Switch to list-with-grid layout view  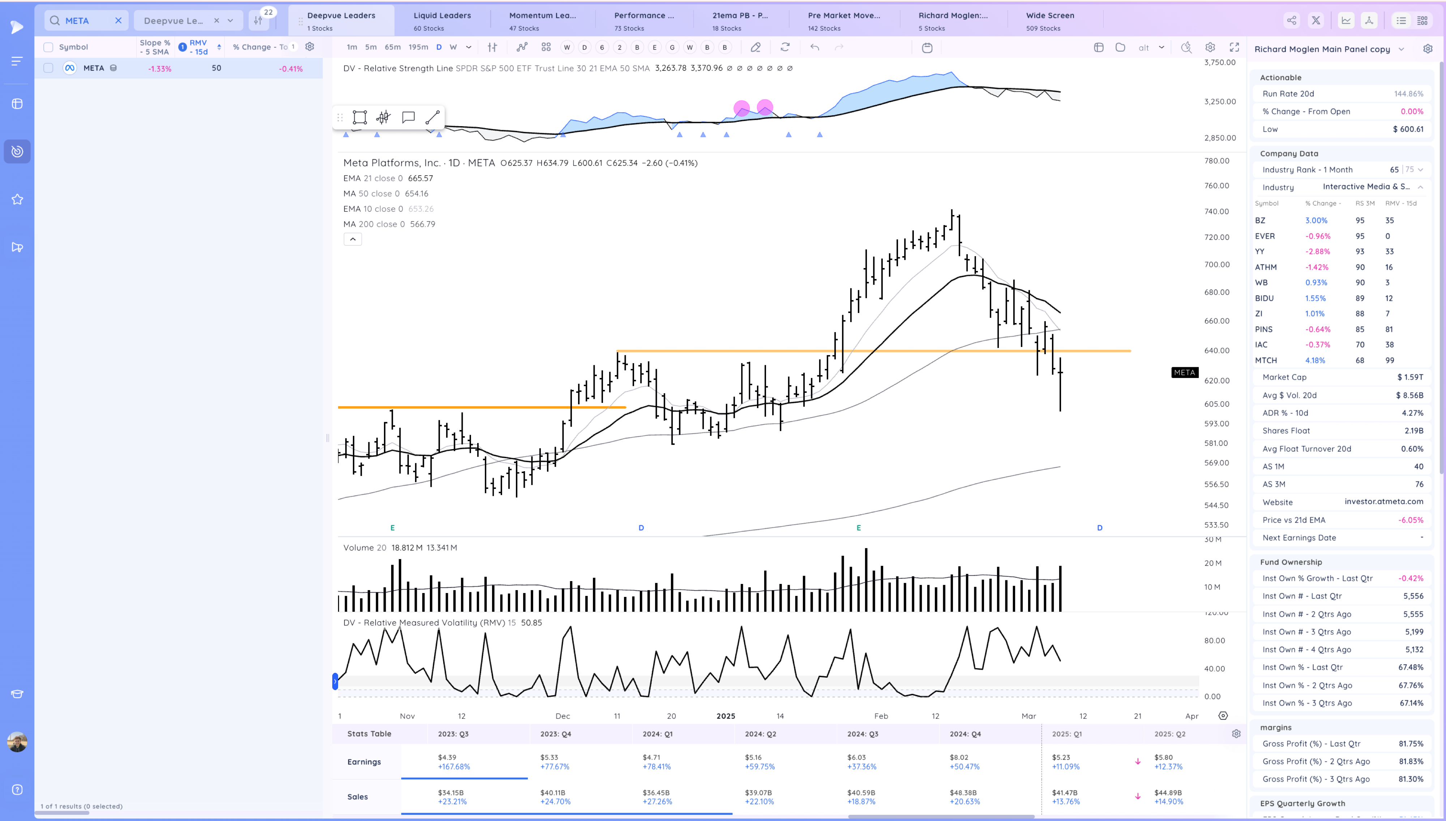pos(1422,20)
